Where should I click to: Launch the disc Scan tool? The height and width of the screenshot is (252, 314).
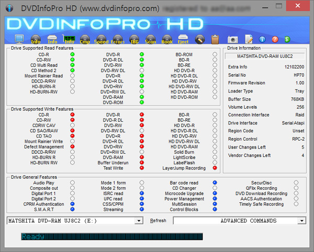[150, 39]
